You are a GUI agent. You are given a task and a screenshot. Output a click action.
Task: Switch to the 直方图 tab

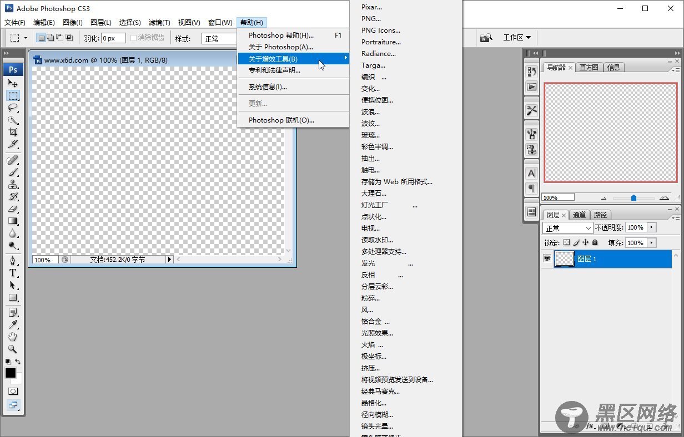coord(589,67)
